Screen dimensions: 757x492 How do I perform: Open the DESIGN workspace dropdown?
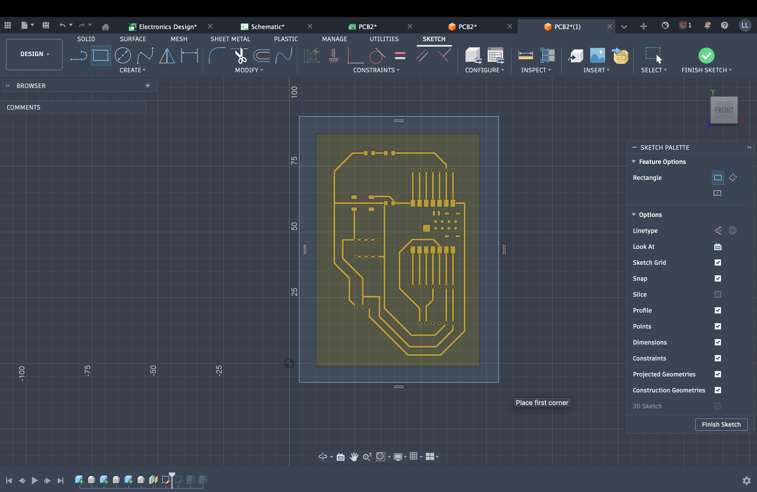pyautogui.click(x=34, y=54)
